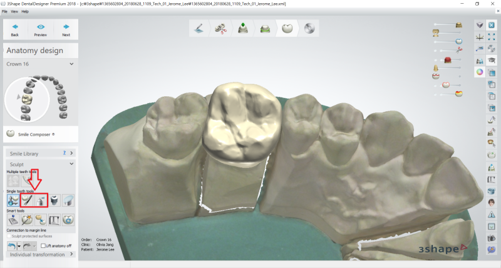
Task: Open the Help menu
Action: [x=25, y=11]
